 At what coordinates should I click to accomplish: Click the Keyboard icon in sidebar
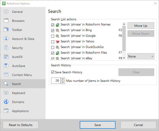(6, 93)
